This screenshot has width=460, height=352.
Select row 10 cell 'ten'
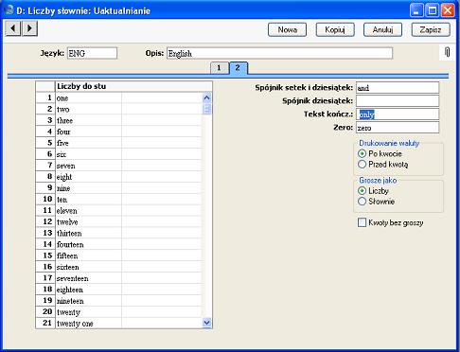click(x=88, y=200)
